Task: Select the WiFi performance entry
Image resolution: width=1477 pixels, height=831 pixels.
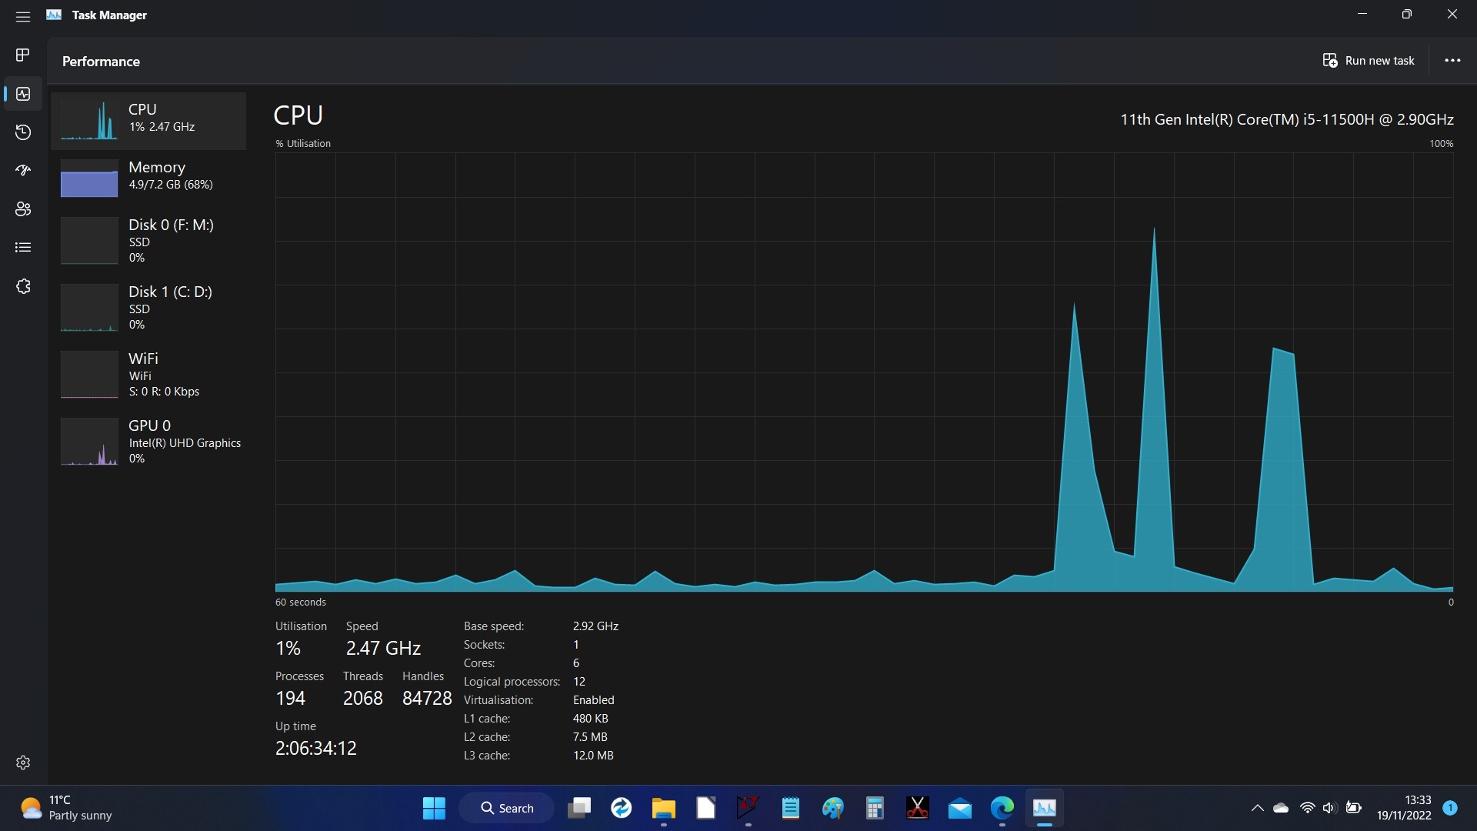Action: [x=148, y=375]
